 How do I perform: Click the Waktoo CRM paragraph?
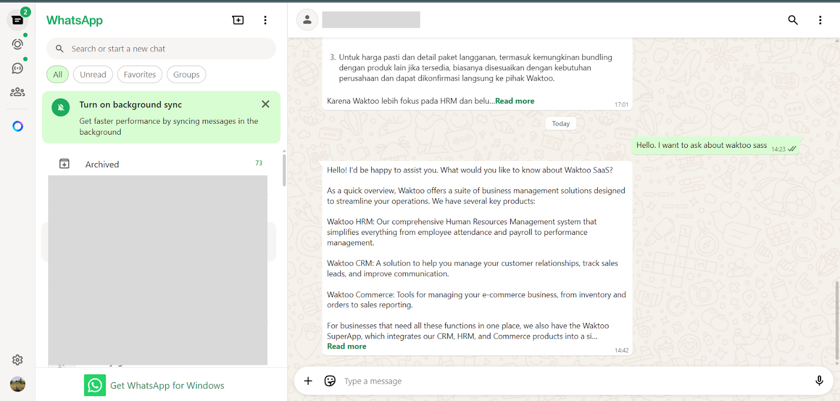click(472, 268)
